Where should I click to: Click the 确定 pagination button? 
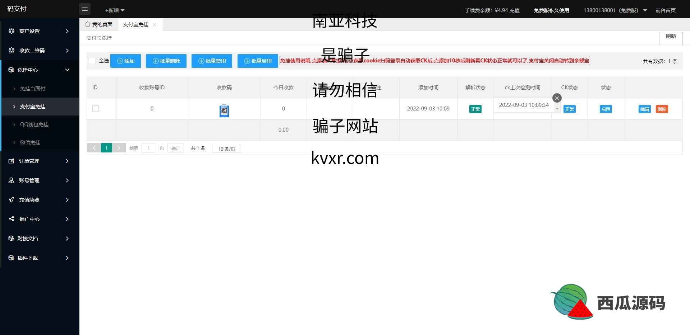tap(176, 148)
